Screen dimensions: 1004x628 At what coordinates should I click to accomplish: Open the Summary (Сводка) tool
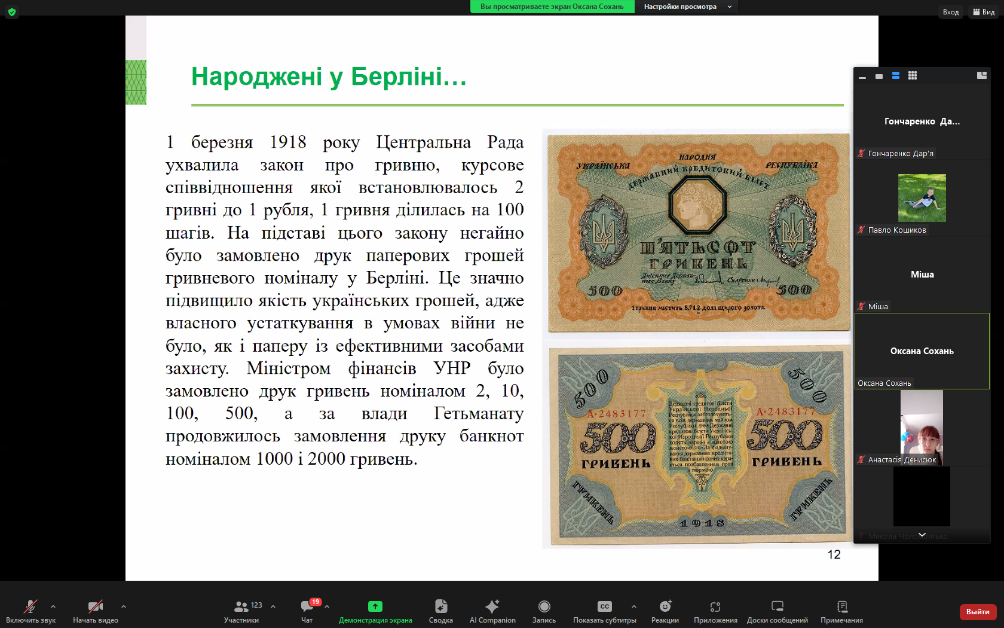[x=440, y=606]
